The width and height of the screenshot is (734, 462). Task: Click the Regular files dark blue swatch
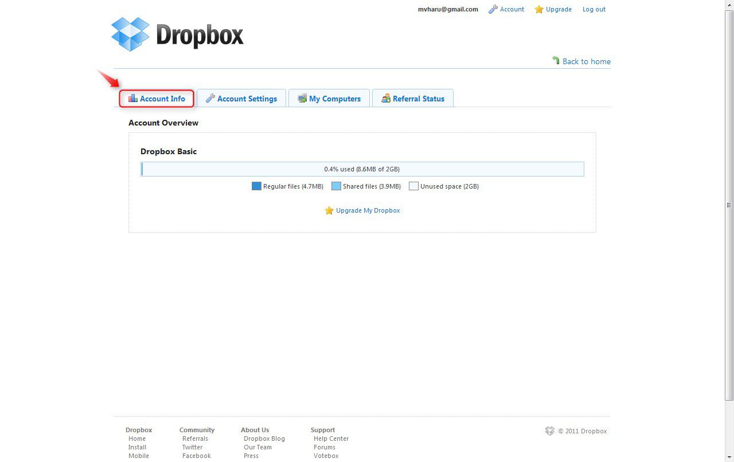(x=256, y=186)
